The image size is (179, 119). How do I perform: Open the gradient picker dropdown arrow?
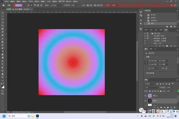pos(24,5)
